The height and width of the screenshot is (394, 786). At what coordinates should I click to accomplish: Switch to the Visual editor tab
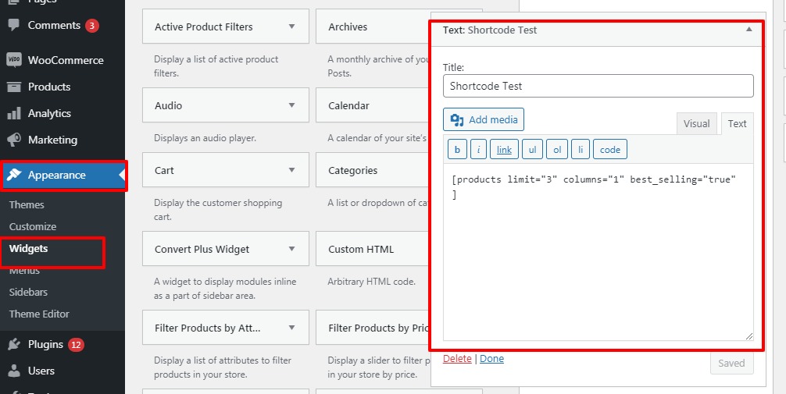pos(696,123)
